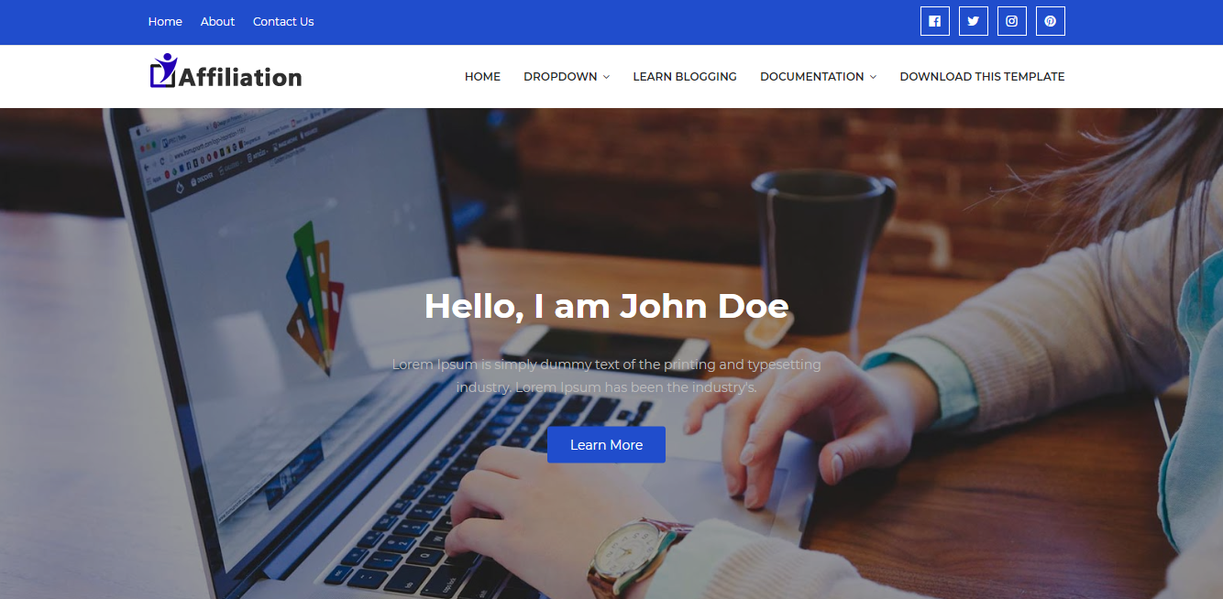Screen dimensions: 1223x599
Task: Open the DROPDOWN navigation item
Action: tap(560, 77)
